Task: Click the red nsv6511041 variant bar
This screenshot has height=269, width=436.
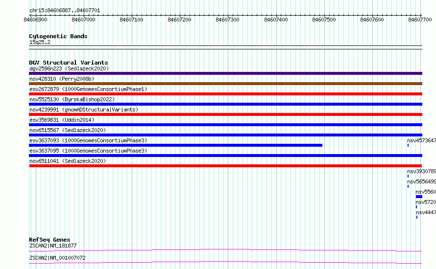Action: tap(225, 166)
